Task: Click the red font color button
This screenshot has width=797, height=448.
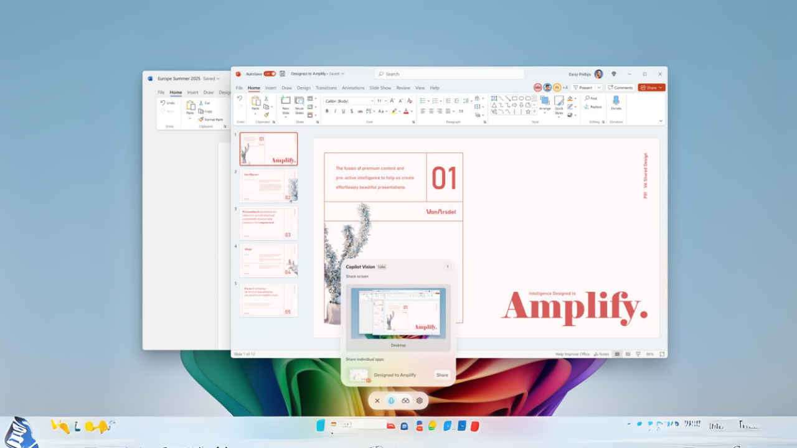Action: tap(406, 111)
